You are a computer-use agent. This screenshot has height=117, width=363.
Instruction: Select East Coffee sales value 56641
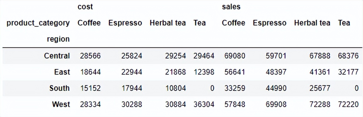point(235,72)
